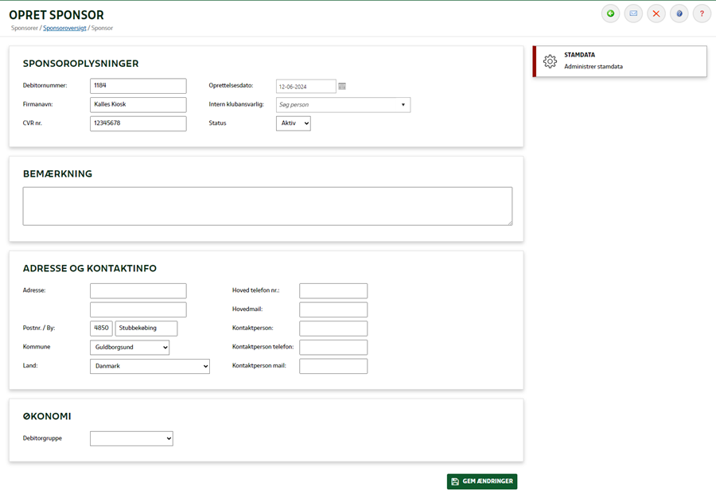This screenshot has height=498, width=716.
Task: Click the Postnr. field containing 4850
Action: pos(101,329)
